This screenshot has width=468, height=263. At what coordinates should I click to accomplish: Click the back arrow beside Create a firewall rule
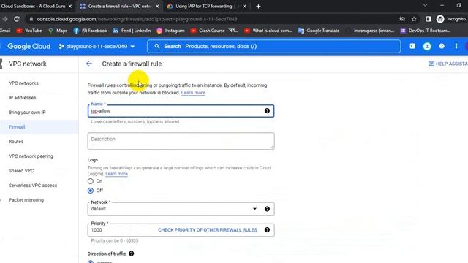pyautogui.click(x=89, y=64)
